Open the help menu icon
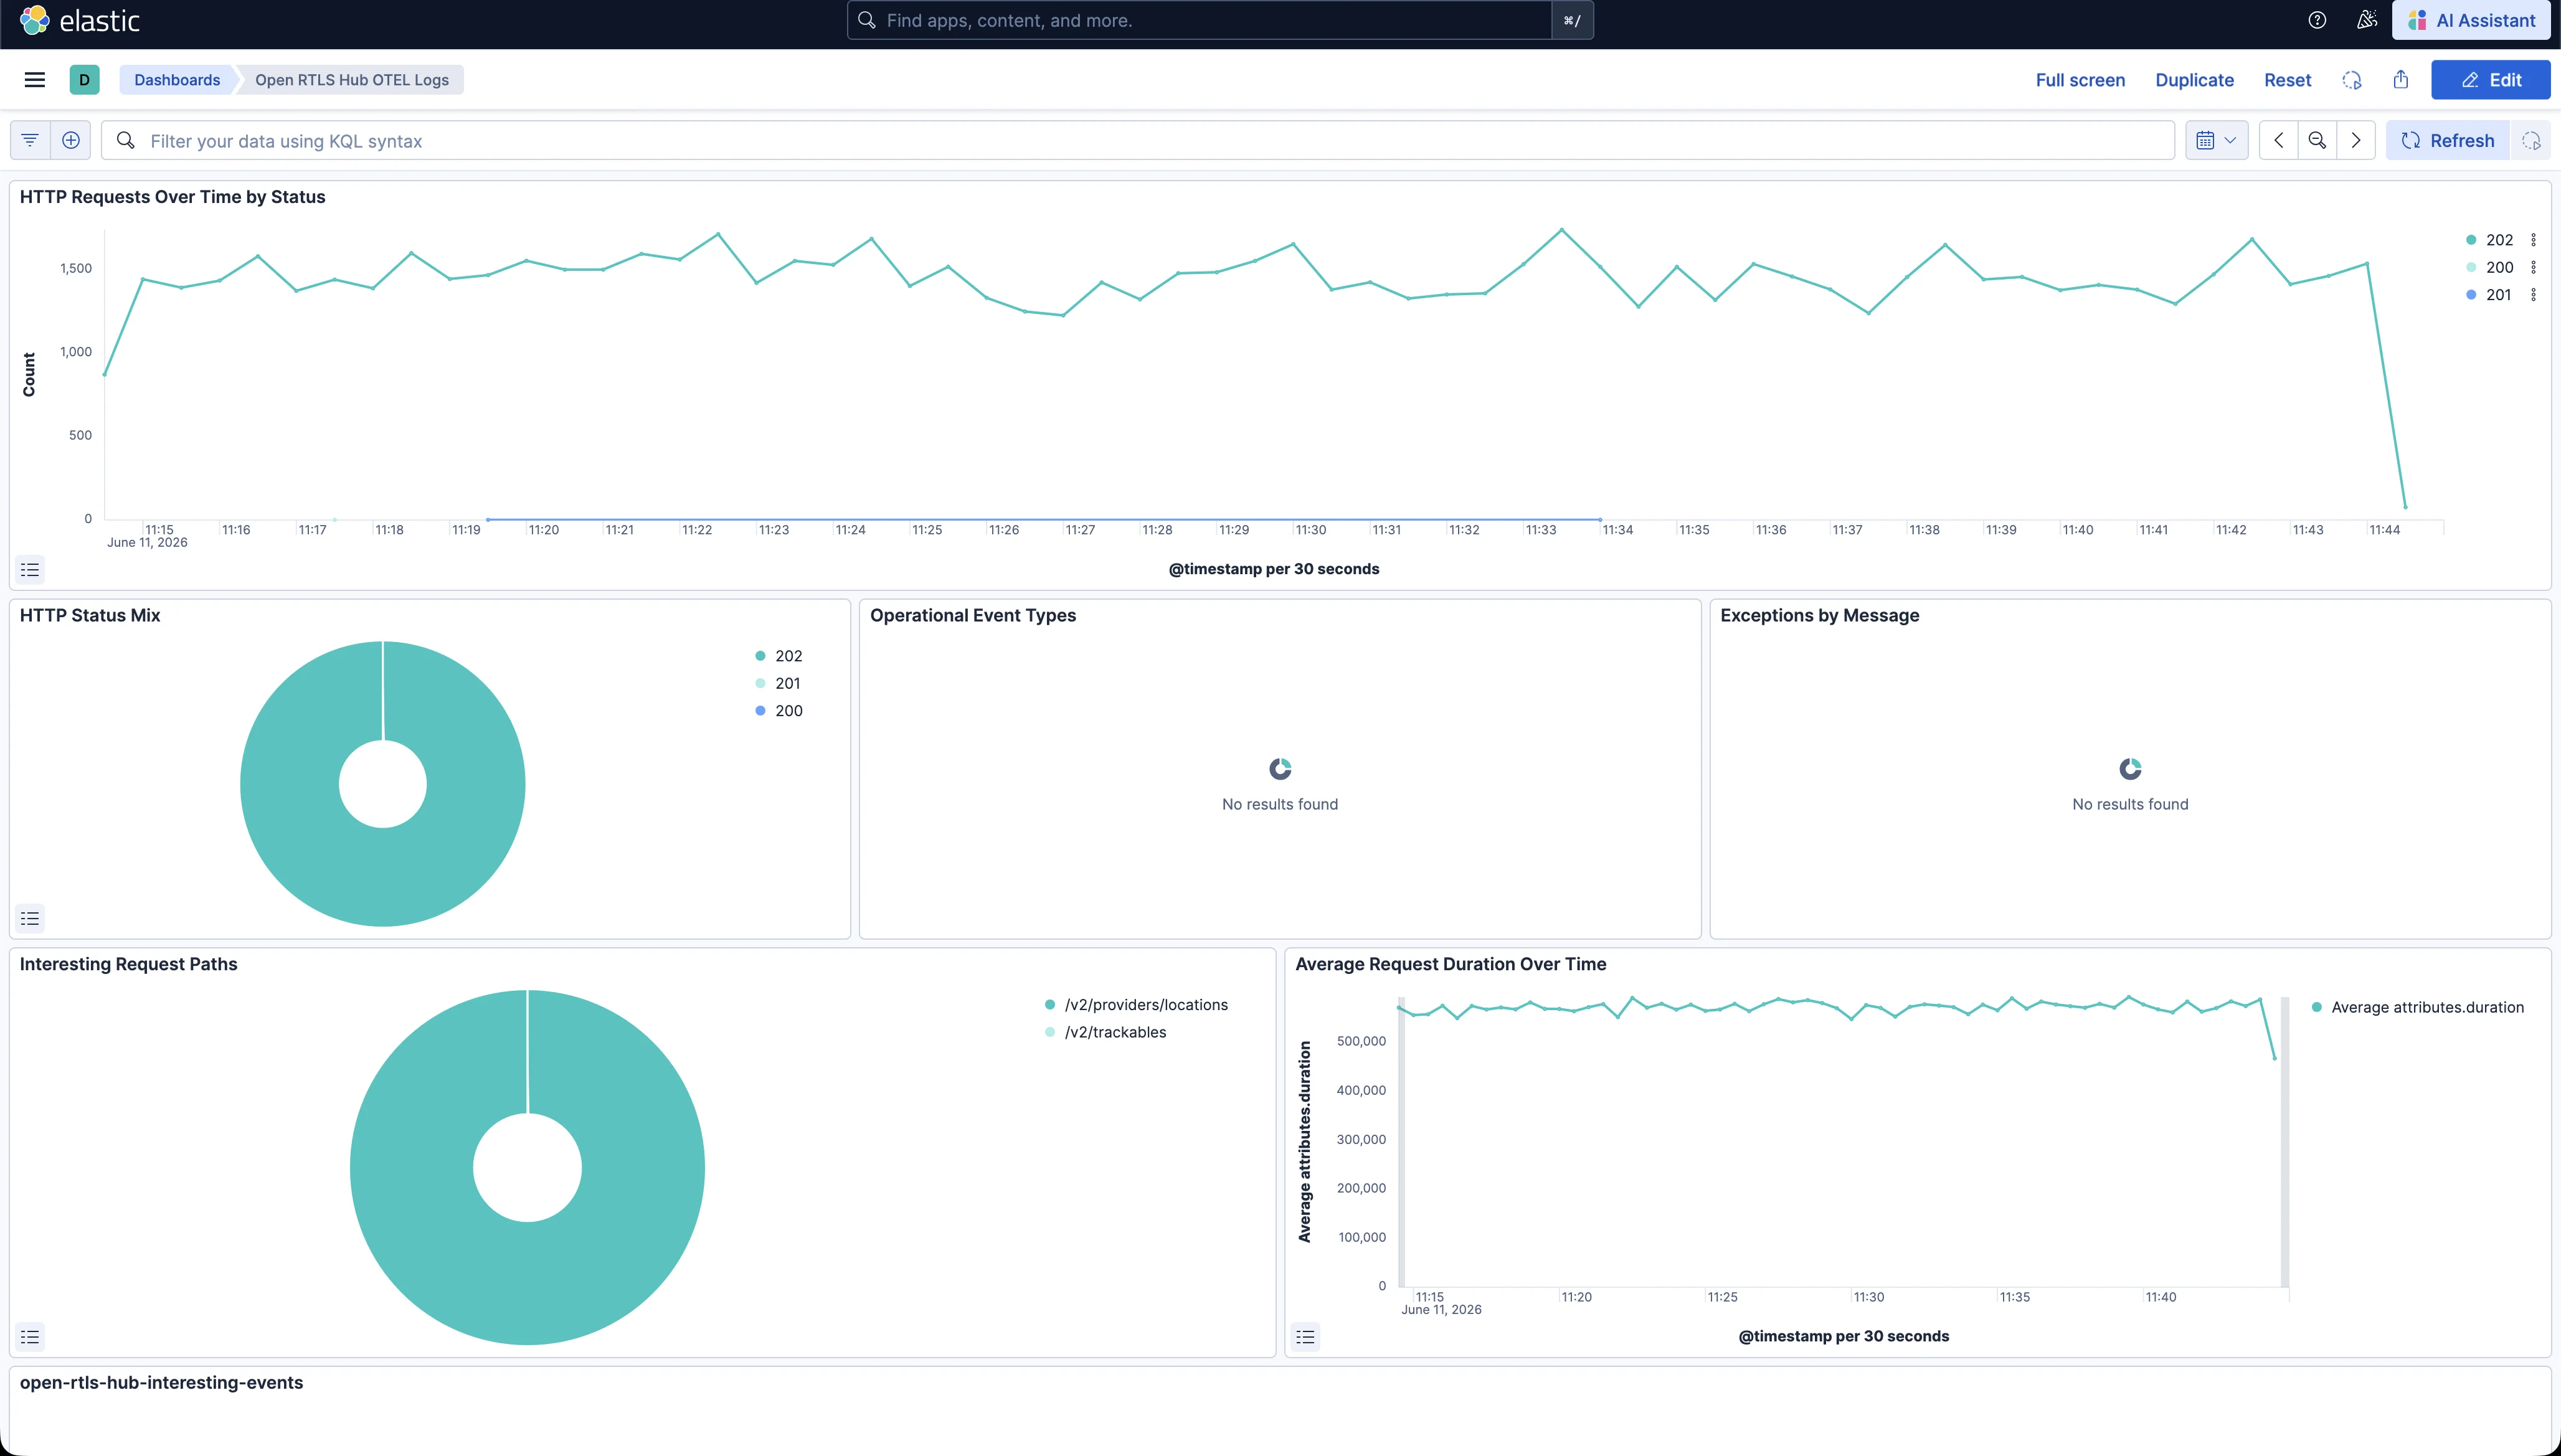Screen dimensions: 2561x1456 pyautogui.click(x=2317, y=20)
